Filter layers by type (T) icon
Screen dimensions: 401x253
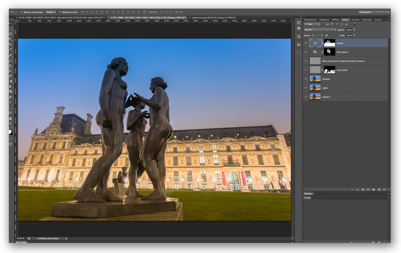pos(337,24)
